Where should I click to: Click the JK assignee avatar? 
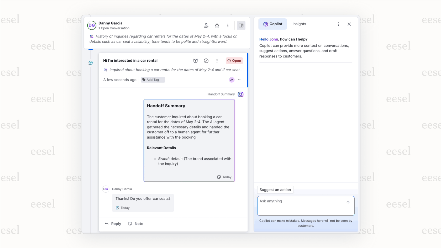(x=232, y=80)
